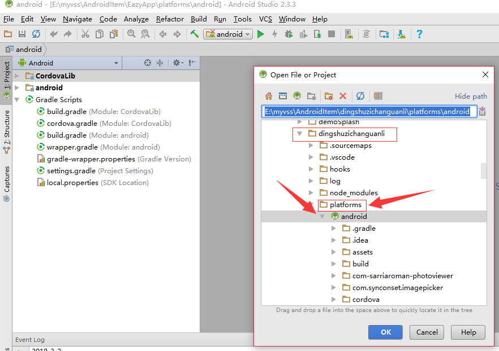Open the Replace tool icon

(145, 34)
